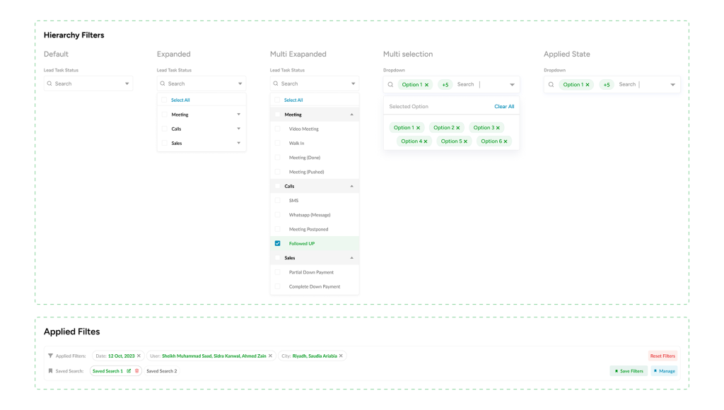Viewport: 724px width, 410px height.
Task: Remove the Option 3 chip via its X
Action: (498, 128)
